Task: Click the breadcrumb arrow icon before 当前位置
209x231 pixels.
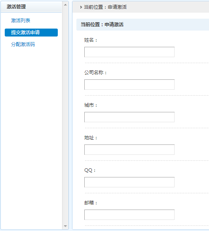Action: pyautogui.click(x=81, y=7)
